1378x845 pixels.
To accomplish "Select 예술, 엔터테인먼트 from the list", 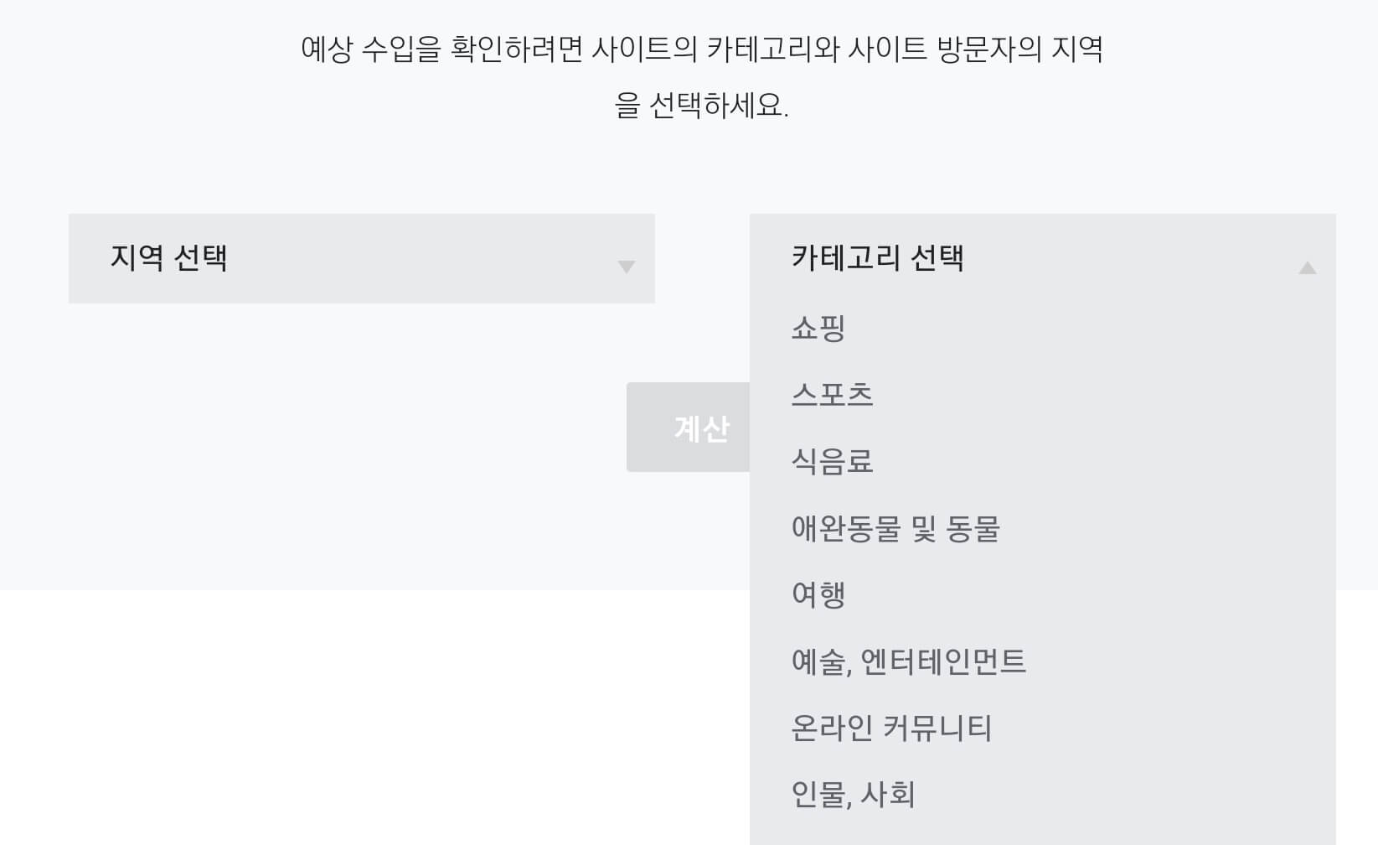I will pyautogui.click(x=910, y=661).
